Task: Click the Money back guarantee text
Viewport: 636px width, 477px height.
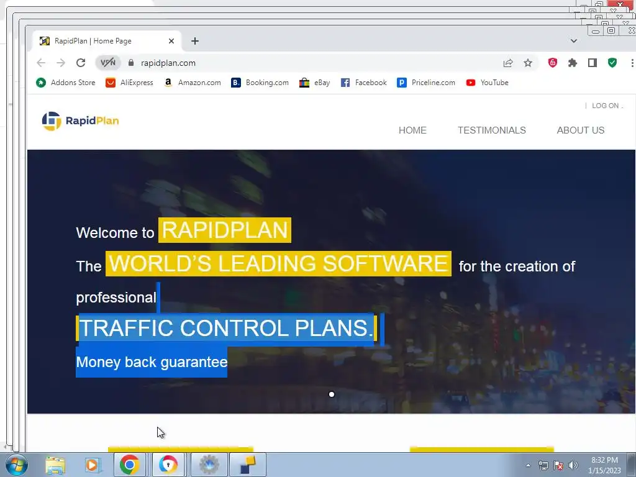Action: (152, 362)
